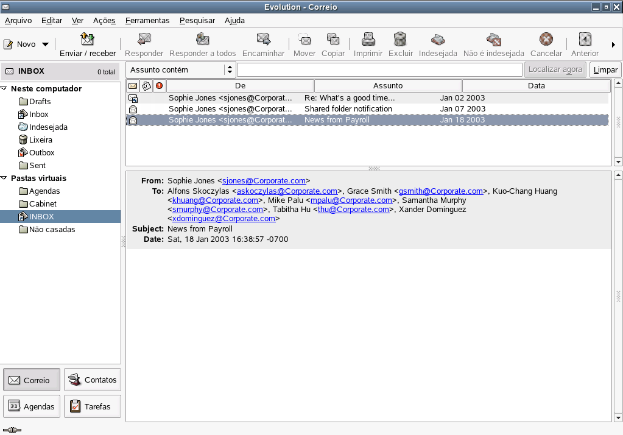Screen dimensions: 623x435
Task: Sort by the message status column header
Action: coord(133,86)
